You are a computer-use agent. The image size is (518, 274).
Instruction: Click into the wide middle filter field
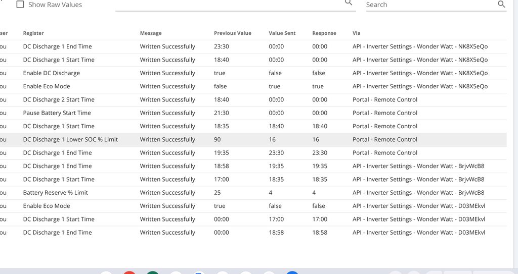click(x=228, y=4)
